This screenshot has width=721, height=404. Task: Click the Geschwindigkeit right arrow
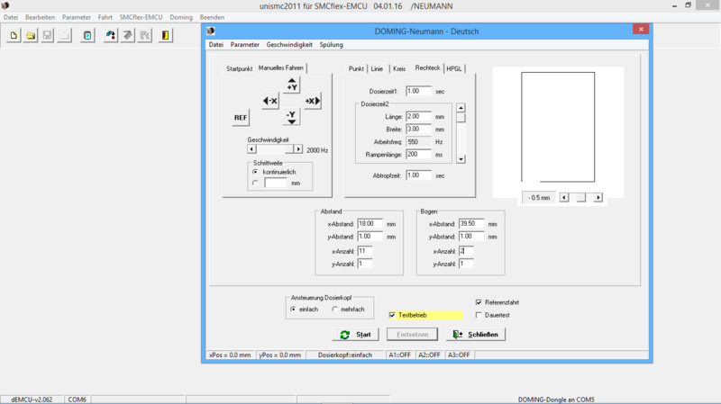tap(298, 149)
